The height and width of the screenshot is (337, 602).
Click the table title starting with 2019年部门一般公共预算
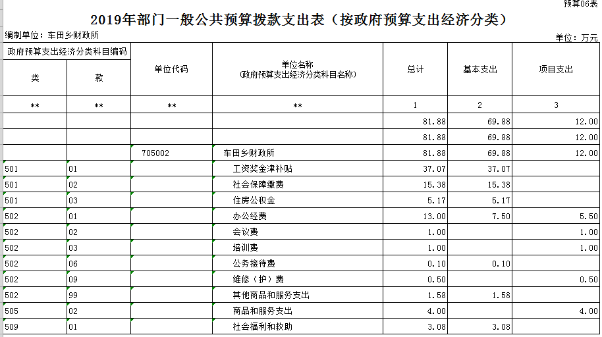coord(301,20)
